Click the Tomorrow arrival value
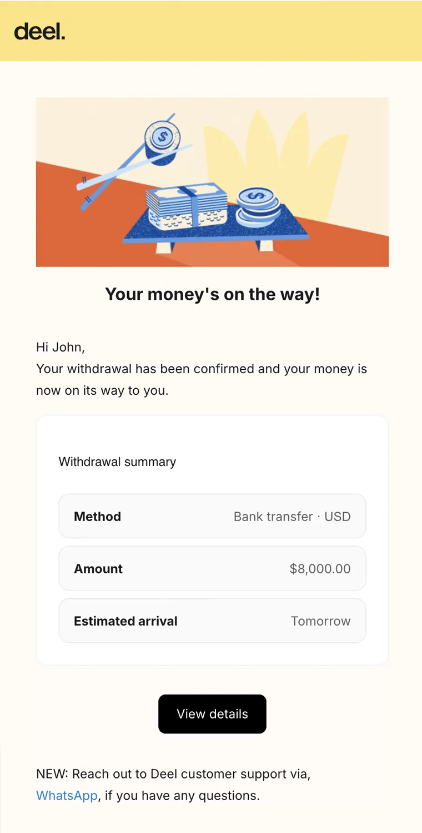The width and height of the screenshot is (422, 833). tap(320, 621)
